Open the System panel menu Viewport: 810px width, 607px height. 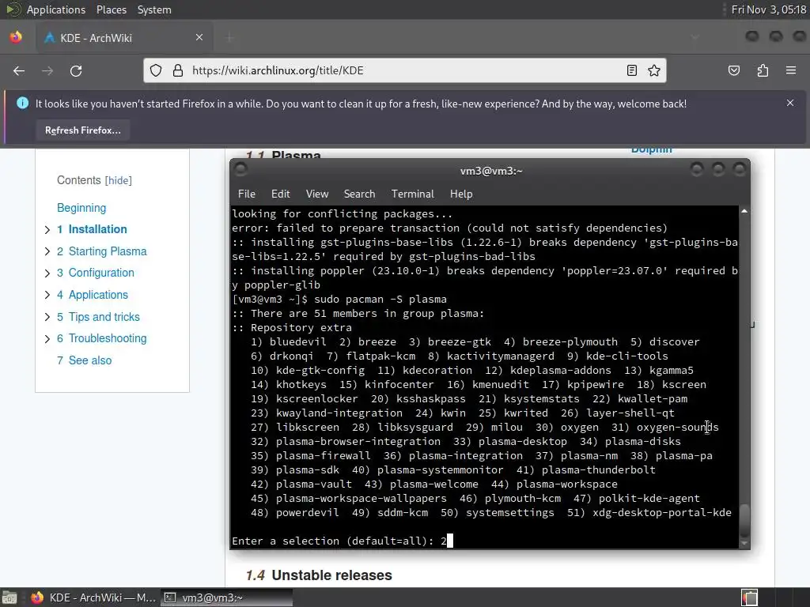tap(154, 9)
